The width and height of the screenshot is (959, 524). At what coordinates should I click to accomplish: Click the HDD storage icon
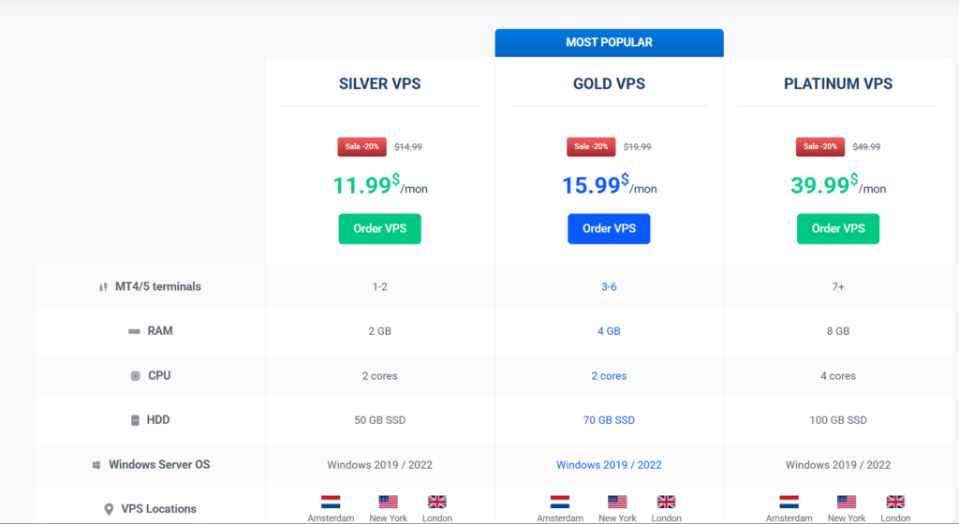pyautogui.click(x=135, y=420)
